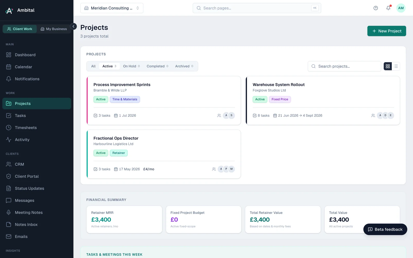Open Client Portal page
Screen dimensions: 413x258
click(x=37, y=176)
